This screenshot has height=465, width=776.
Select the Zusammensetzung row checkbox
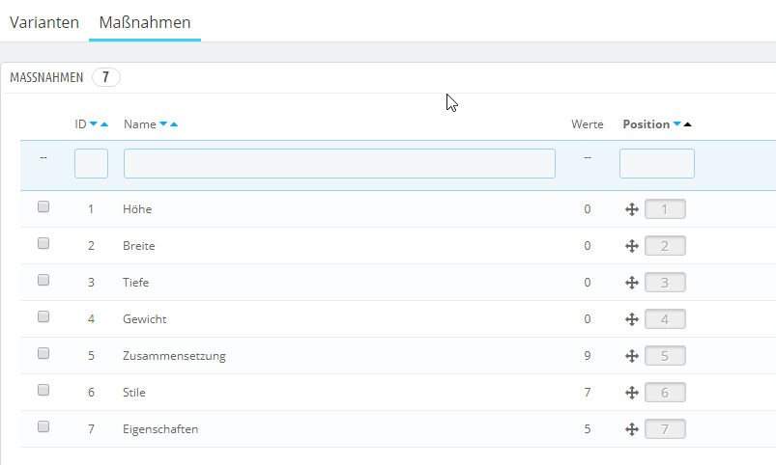click(x=43, y=354)
